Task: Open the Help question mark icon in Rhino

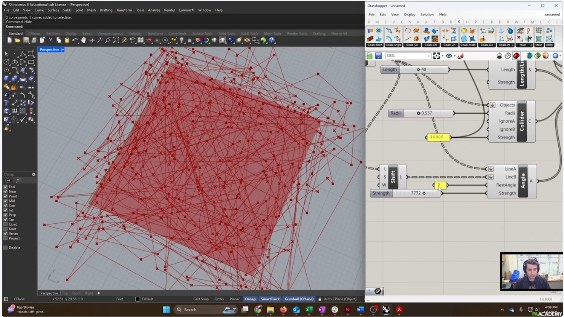Action: click(272, 40)
